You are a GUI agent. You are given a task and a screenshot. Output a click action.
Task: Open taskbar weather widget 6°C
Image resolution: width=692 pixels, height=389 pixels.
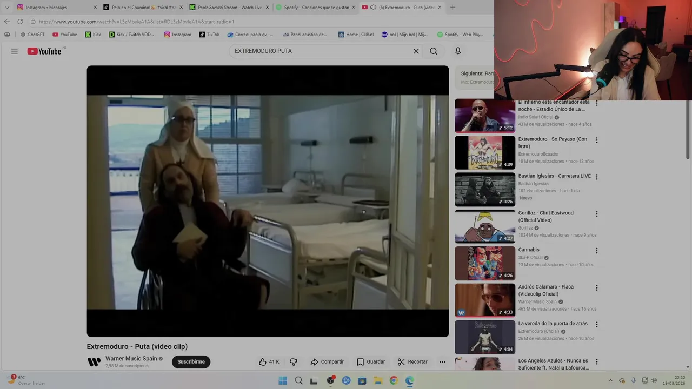(27, 380)
